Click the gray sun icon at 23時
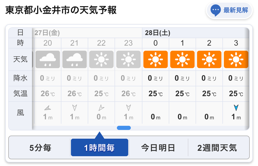 128,59
